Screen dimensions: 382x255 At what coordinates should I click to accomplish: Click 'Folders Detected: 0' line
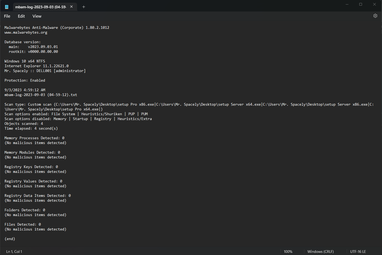25,210
